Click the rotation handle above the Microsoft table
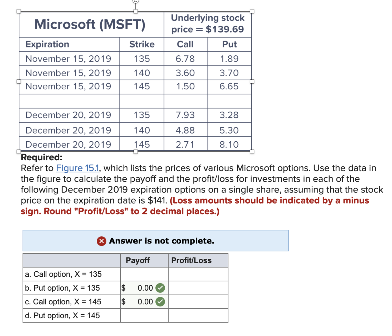 136,2
